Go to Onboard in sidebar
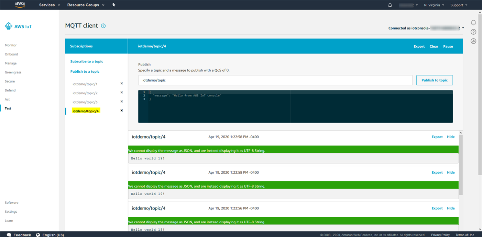The image size is (482, 237). pos(11,54)
